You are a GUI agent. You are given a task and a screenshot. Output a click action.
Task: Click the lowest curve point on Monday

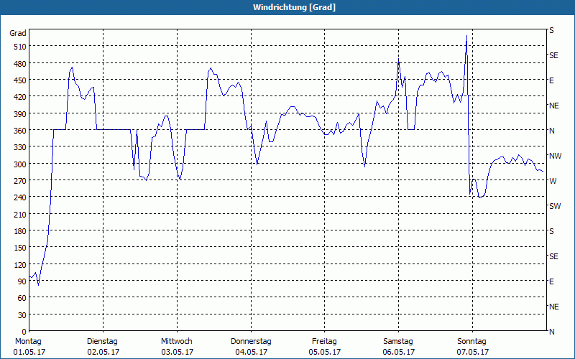pos(38,284)
